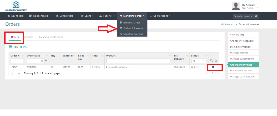Screen dimensions: 277x116
Task: Click the Order Date filter funnel icon
Action: pyautogui.click(x=46, y=61)
